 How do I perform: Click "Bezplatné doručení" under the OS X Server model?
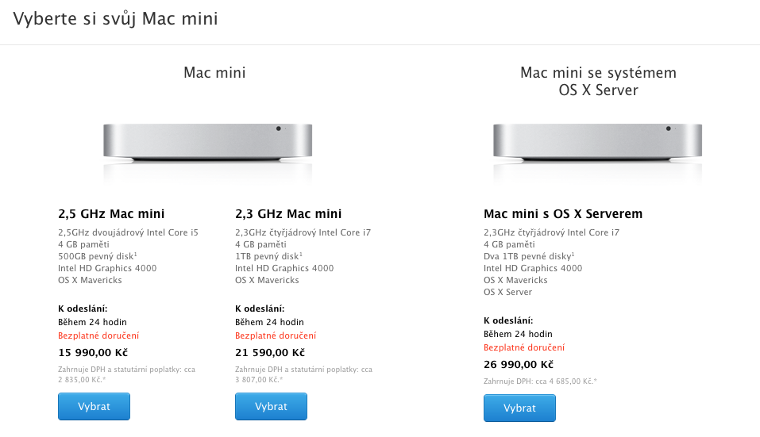[524, 347]
